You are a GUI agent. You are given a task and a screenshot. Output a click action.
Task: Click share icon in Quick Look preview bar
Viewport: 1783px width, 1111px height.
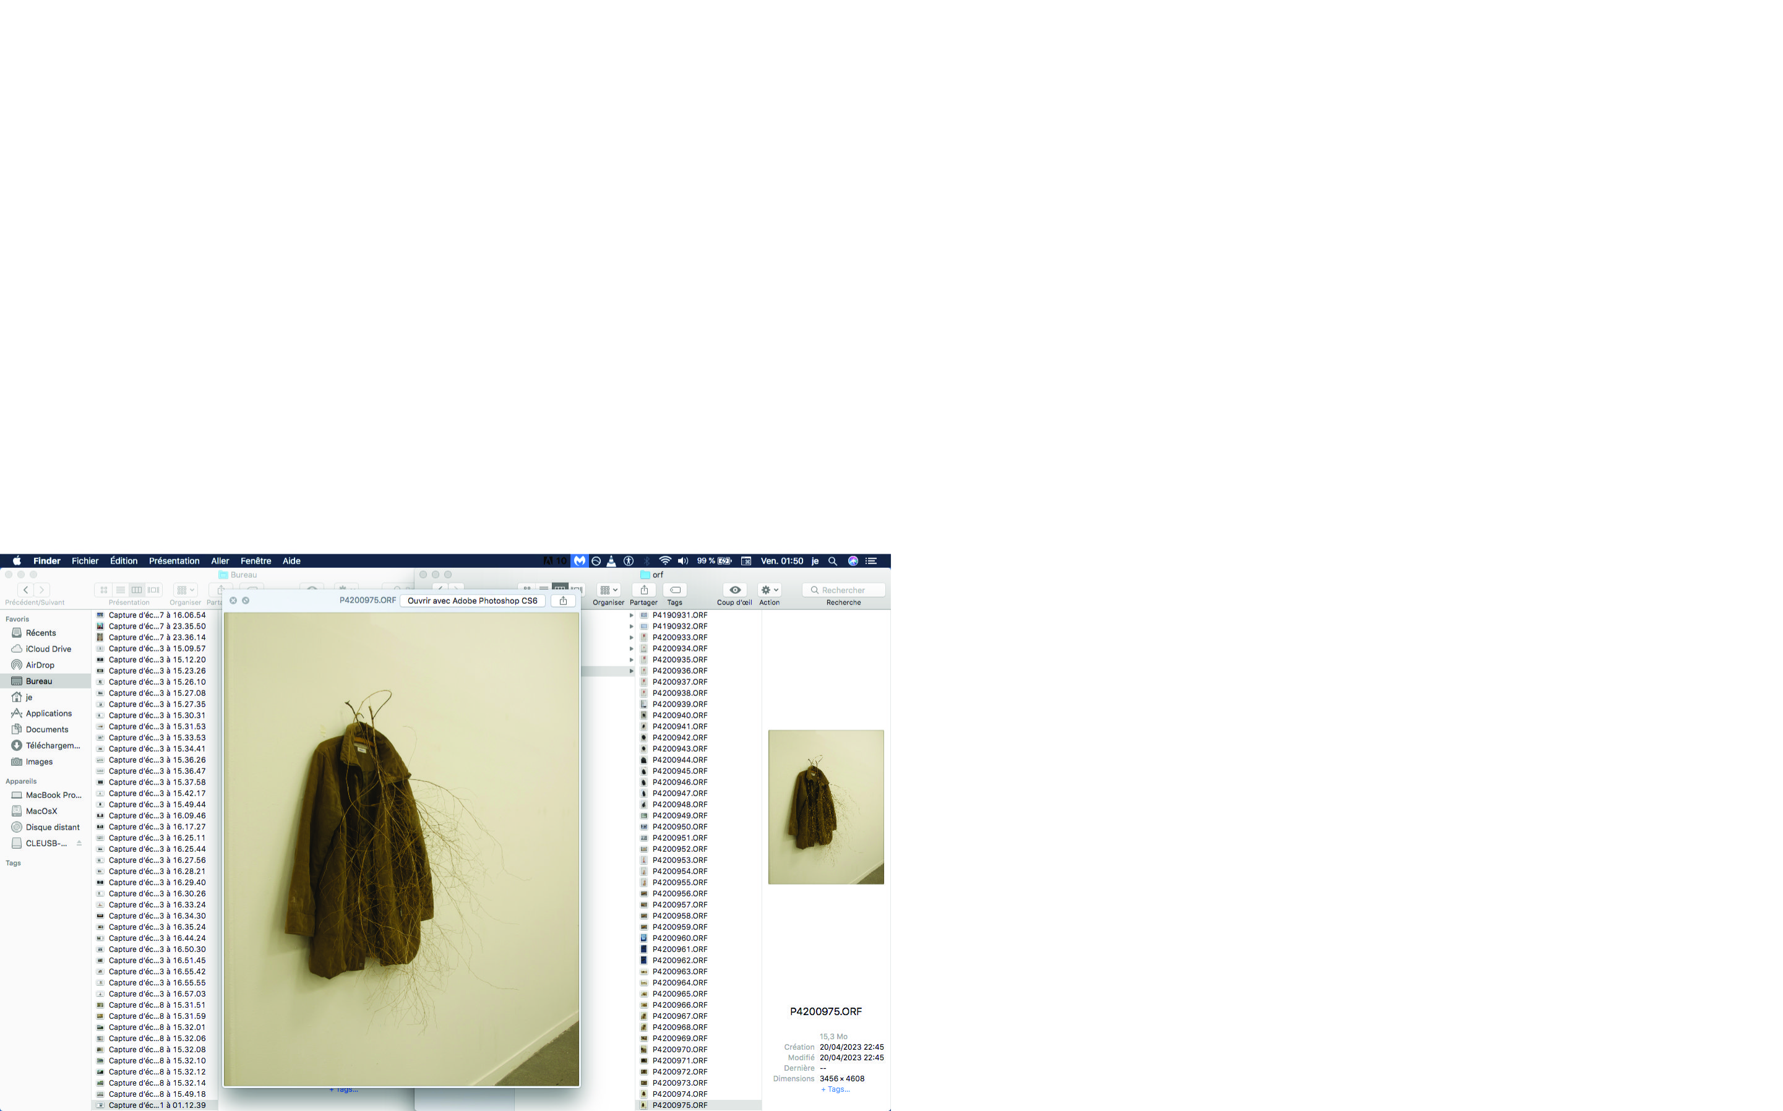pyautogui.click(x=563, y=601)
